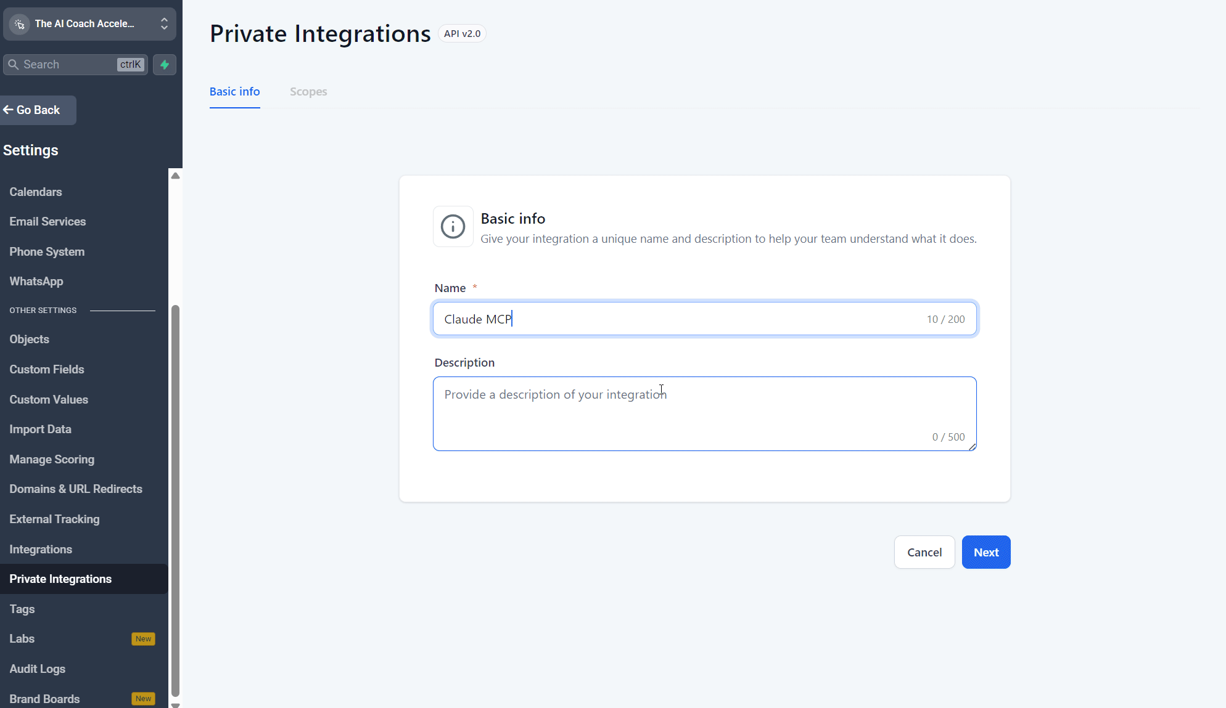Open Calendars settings
Screen dimensions: 1226x708
(x=36, y=192)
